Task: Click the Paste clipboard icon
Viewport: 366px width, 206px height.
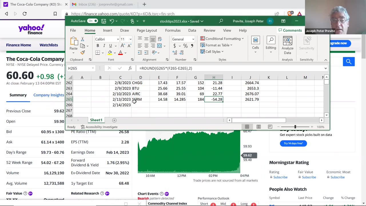Action: (x=73, y=41)
